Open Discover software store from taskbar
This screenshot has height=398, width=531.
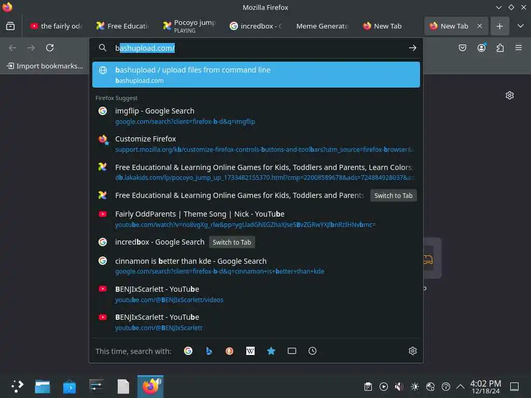[69, 387]
